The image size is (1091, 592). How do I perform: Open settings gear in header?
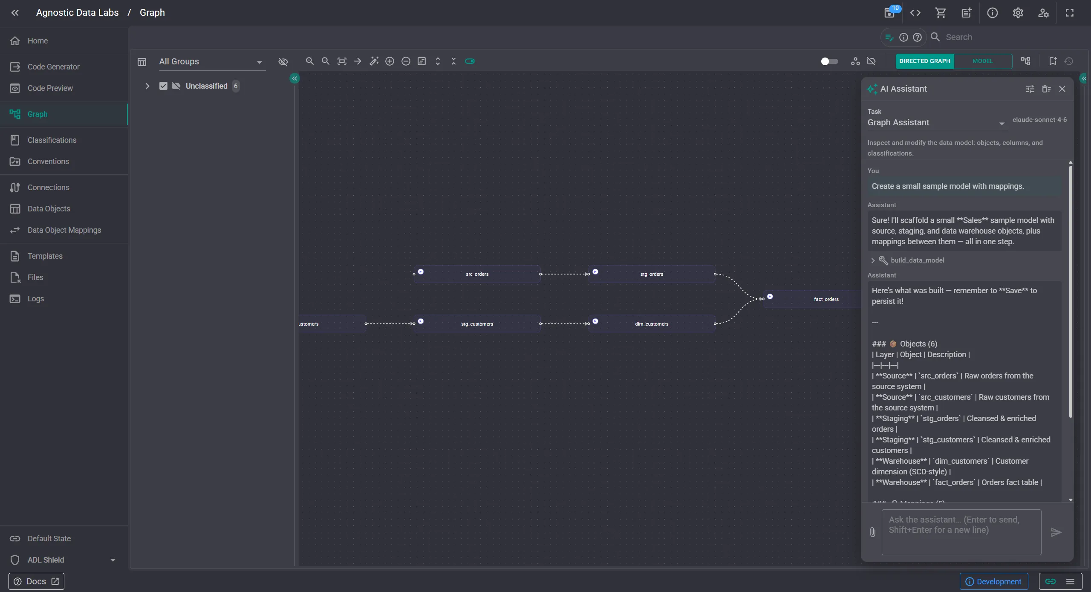pos(1018,13)
